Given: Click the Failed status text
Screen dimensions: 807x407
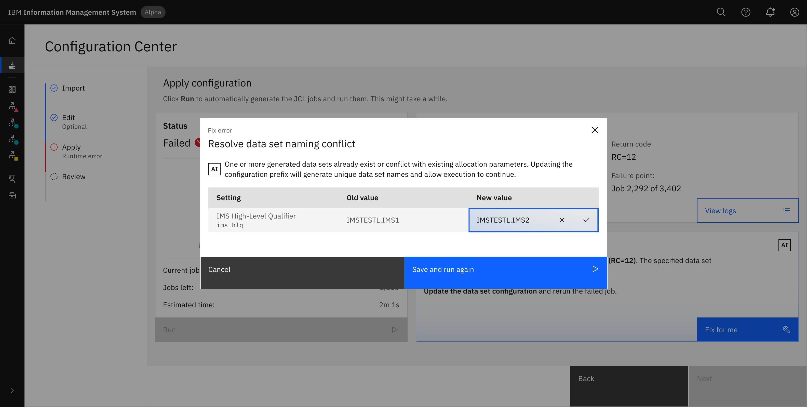Looking at the screenshot, I should point(177,143).
